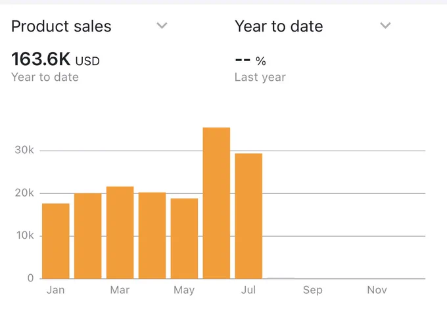Click the Nov axis label

coord(377,290)
